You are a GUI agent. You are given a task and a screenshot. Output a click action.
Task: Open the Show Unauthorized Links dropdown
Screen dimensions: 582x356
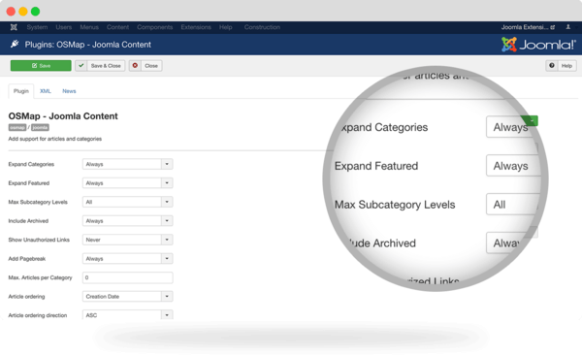click(127, 240)
